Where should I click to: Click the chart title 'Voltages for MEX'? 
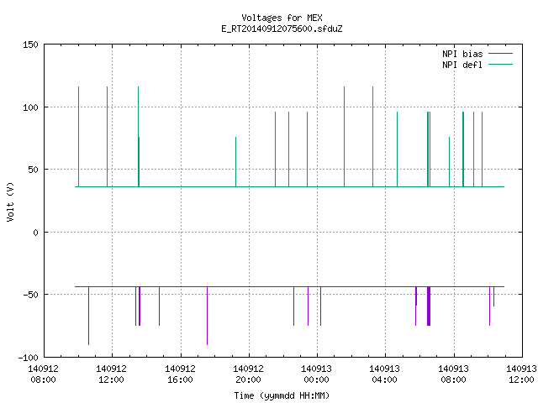click(x=282, y=18)
